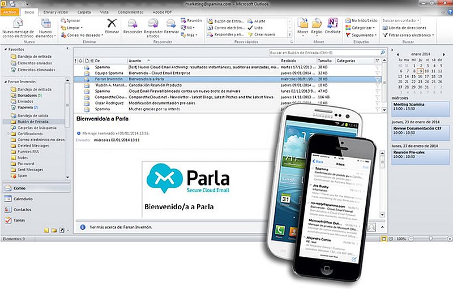Click the Responder icon
This screenshot has height=289, width=453.
pyautogui.click(x=133, y=26)
